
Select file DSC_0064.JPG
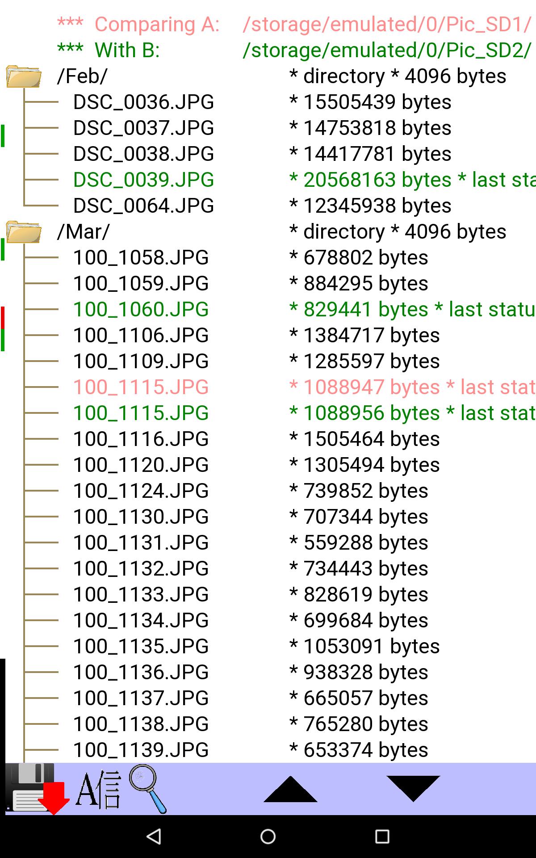tap(143, 206)
